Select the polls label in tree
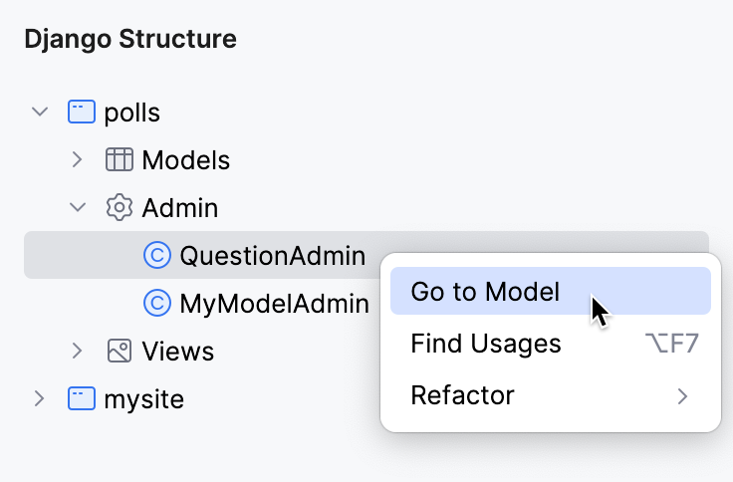The image size is (733, 482). tap(131, 112)
